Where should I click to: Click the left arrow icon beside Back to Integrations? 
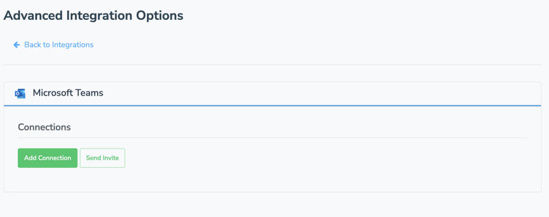tap(17, 45)
